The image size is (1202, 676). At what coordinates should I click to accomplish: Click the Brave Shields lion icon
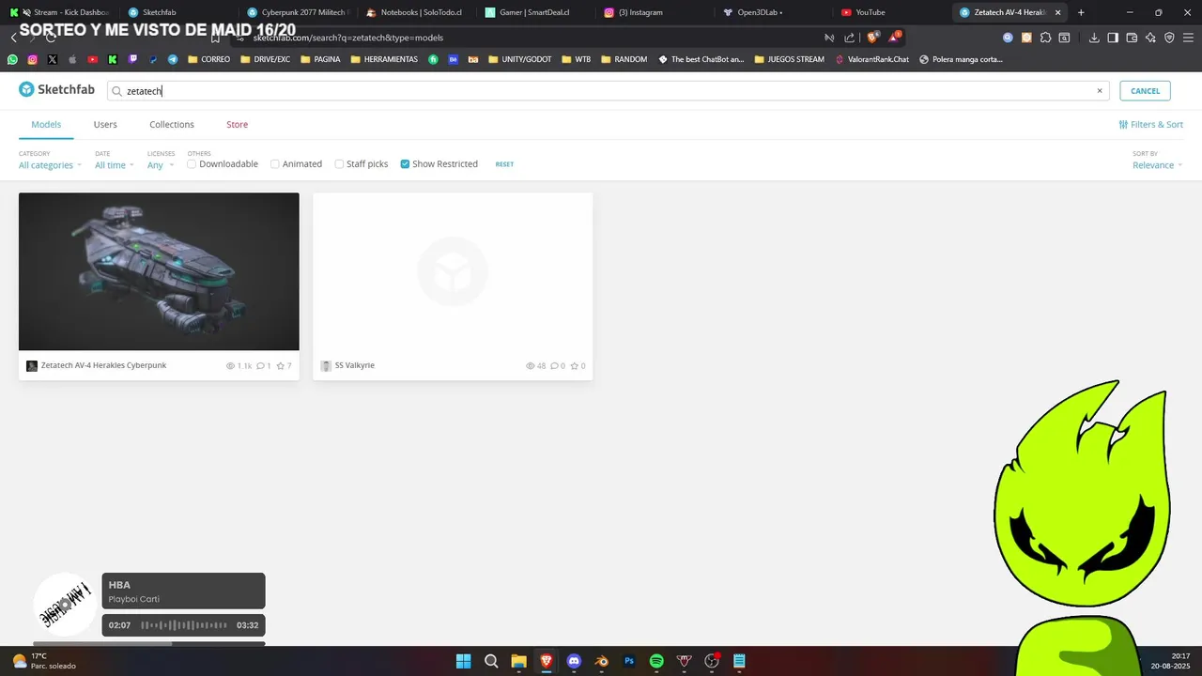[x=872, y=38]
